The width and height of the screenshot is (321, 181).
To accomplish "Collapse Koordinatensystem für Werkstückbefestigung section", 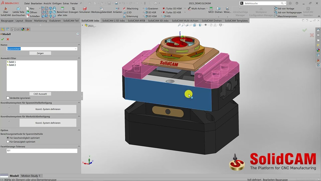I will pos(79,117).
